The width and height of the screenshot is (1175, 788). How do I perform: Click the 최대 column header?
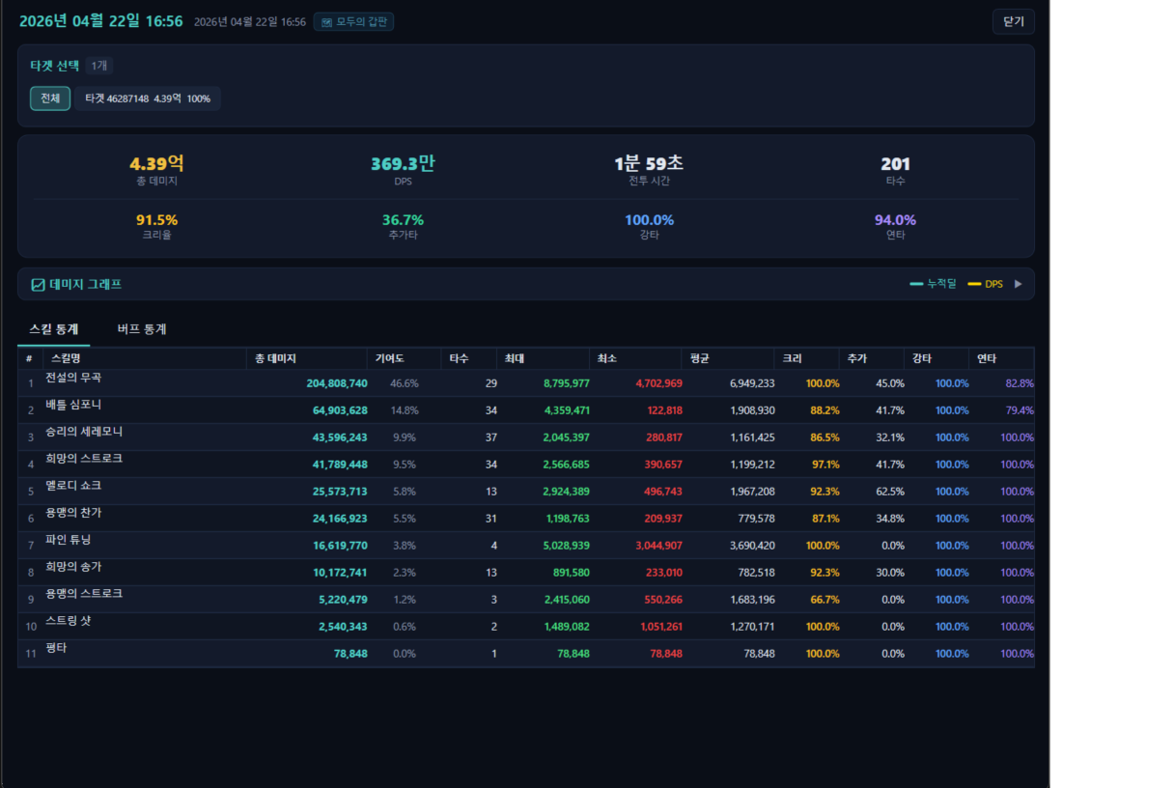tap(515, 358)
